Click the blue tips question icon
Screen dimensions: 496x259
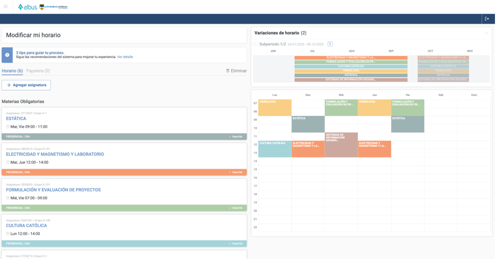pos(7,55)
